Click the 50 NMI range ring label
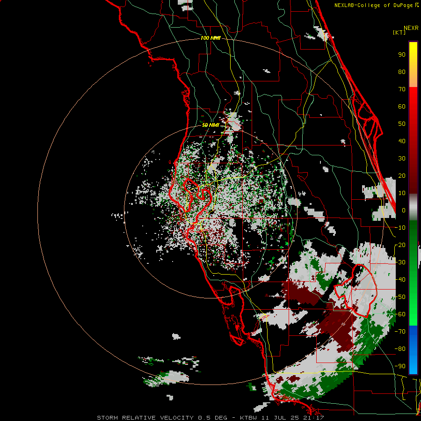Viewport: 421px width, 421px height. pos(210,125)
